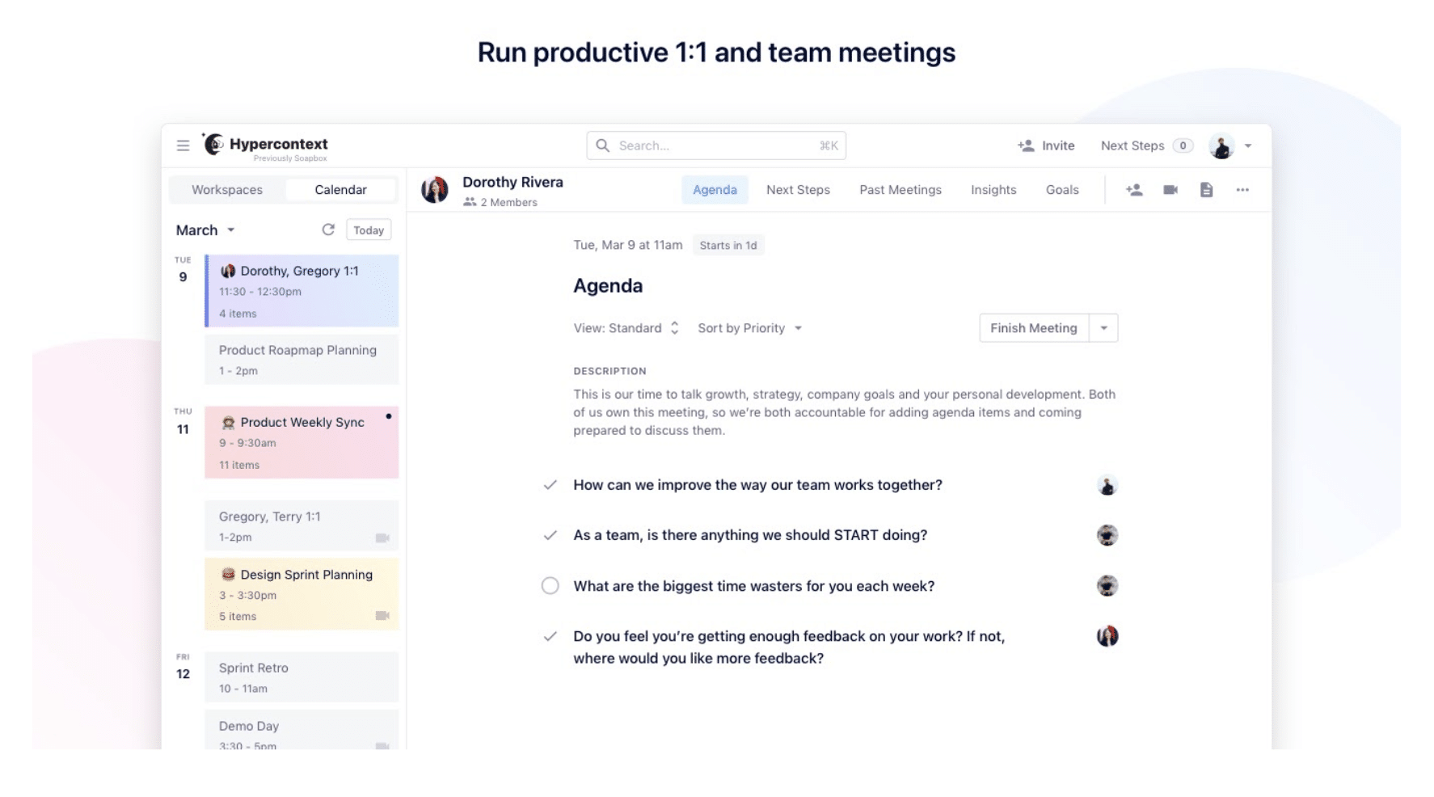Image resolution: width=1434 pixels, height=797 pixels.
Task: Click the search magnifier icon
Action: (602, 145)
